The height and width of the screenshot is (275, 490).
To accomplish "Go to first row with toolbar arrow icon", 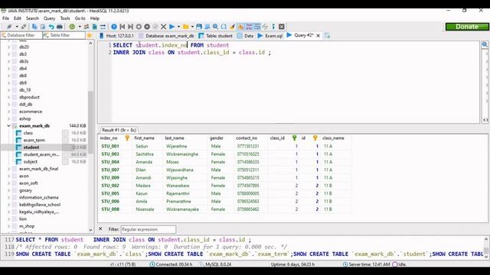I will click(x=122, y=27).
